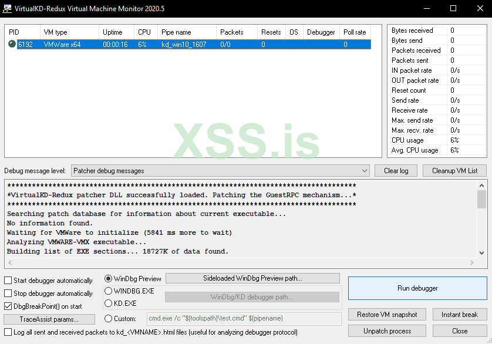Click the OS column header
The width and height of the screenshot is (492, 344).
[294, 32]
